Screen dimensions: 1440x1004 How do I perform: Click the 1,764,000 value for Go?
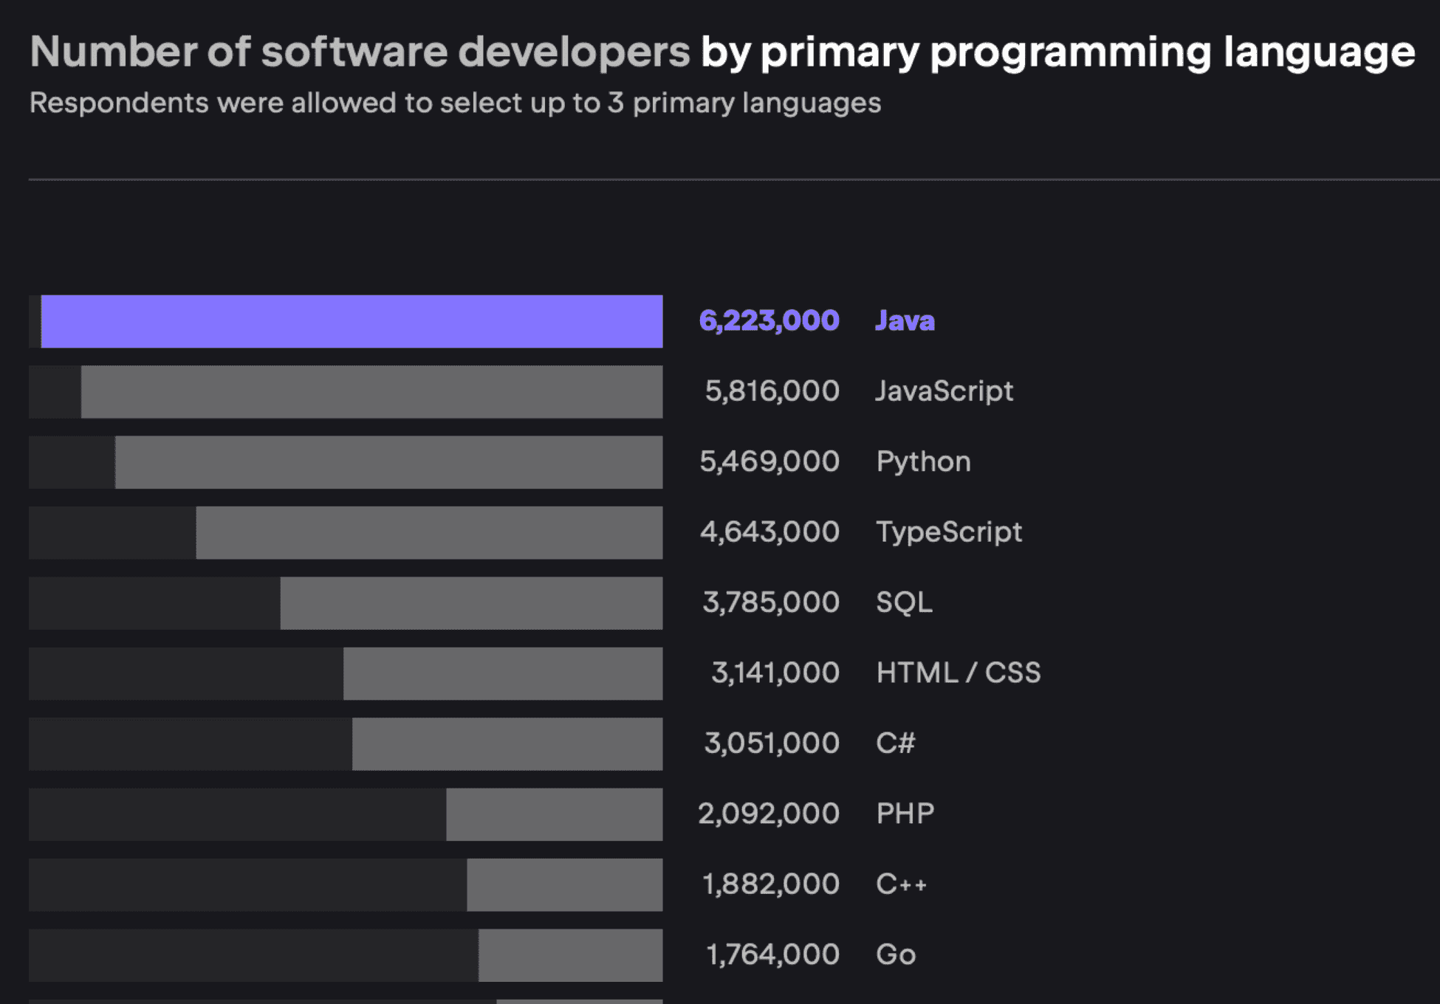772,955
